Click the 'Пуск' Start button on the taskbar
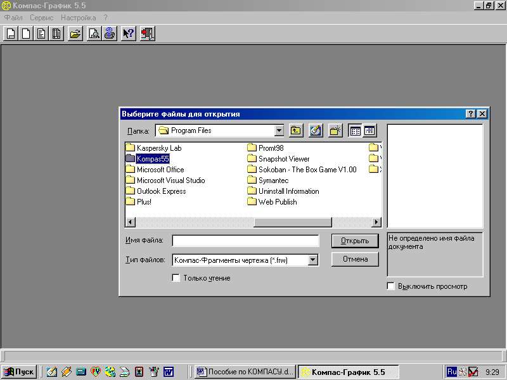The height and width of the screenshot is (380, 507). (19, 372)
